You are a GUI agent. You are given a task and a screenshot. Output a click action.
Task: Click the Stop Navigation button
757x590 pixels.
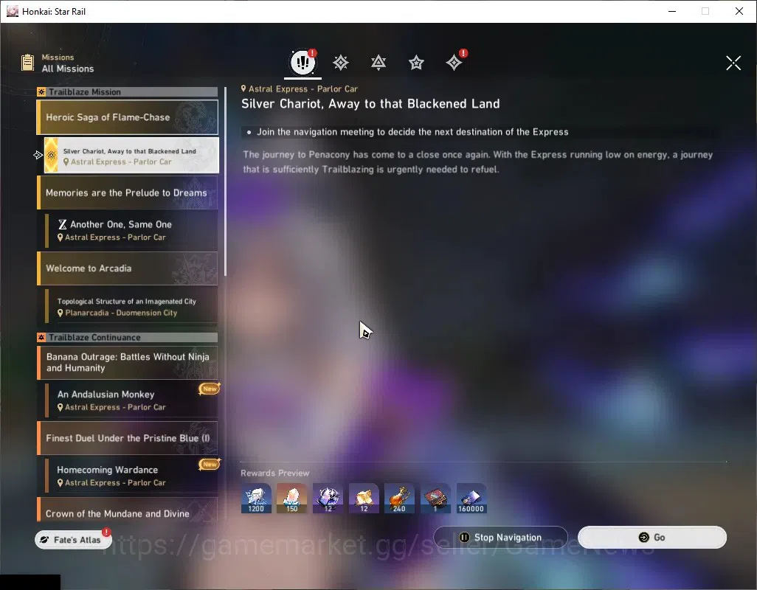click(x=500, y=538)
